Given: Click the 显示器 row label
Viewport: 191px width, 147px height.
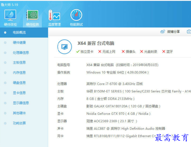Looking at the screenshot, I should [x=62, y=121].
